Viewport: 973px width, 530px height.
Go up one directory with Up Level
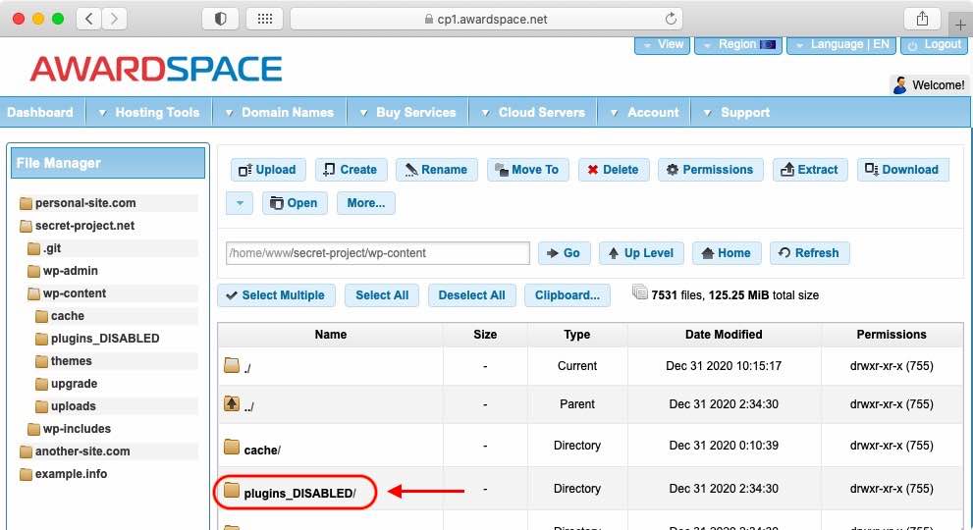point(641,253)
